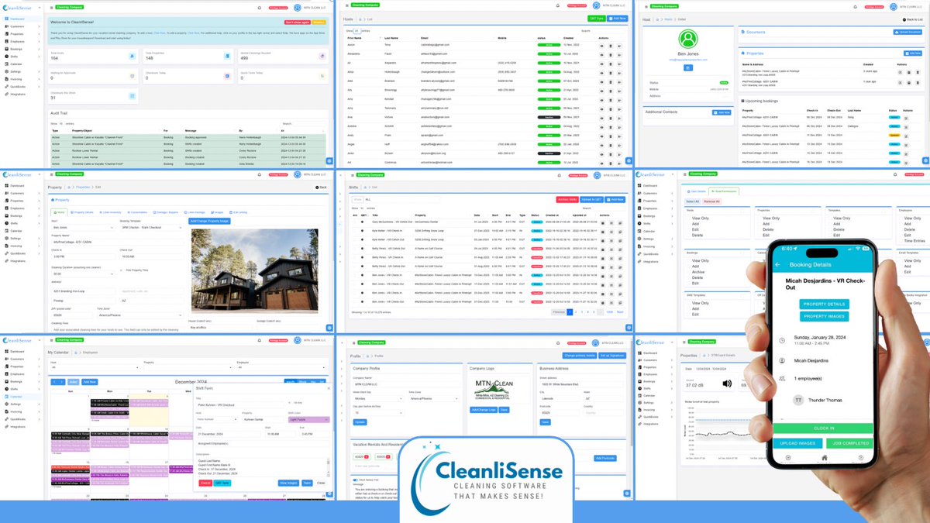The image size is (930, 523).
Task: Tap the speaker icon in the STRGuard Details panel
Action: coord(727,384)
